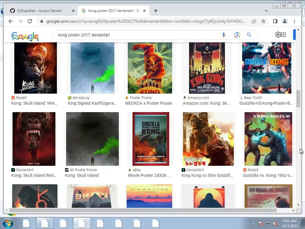Viewport: 305px width, 229px height.
Task: Open the Google apps grid
Action: click(x=284, y=35)
